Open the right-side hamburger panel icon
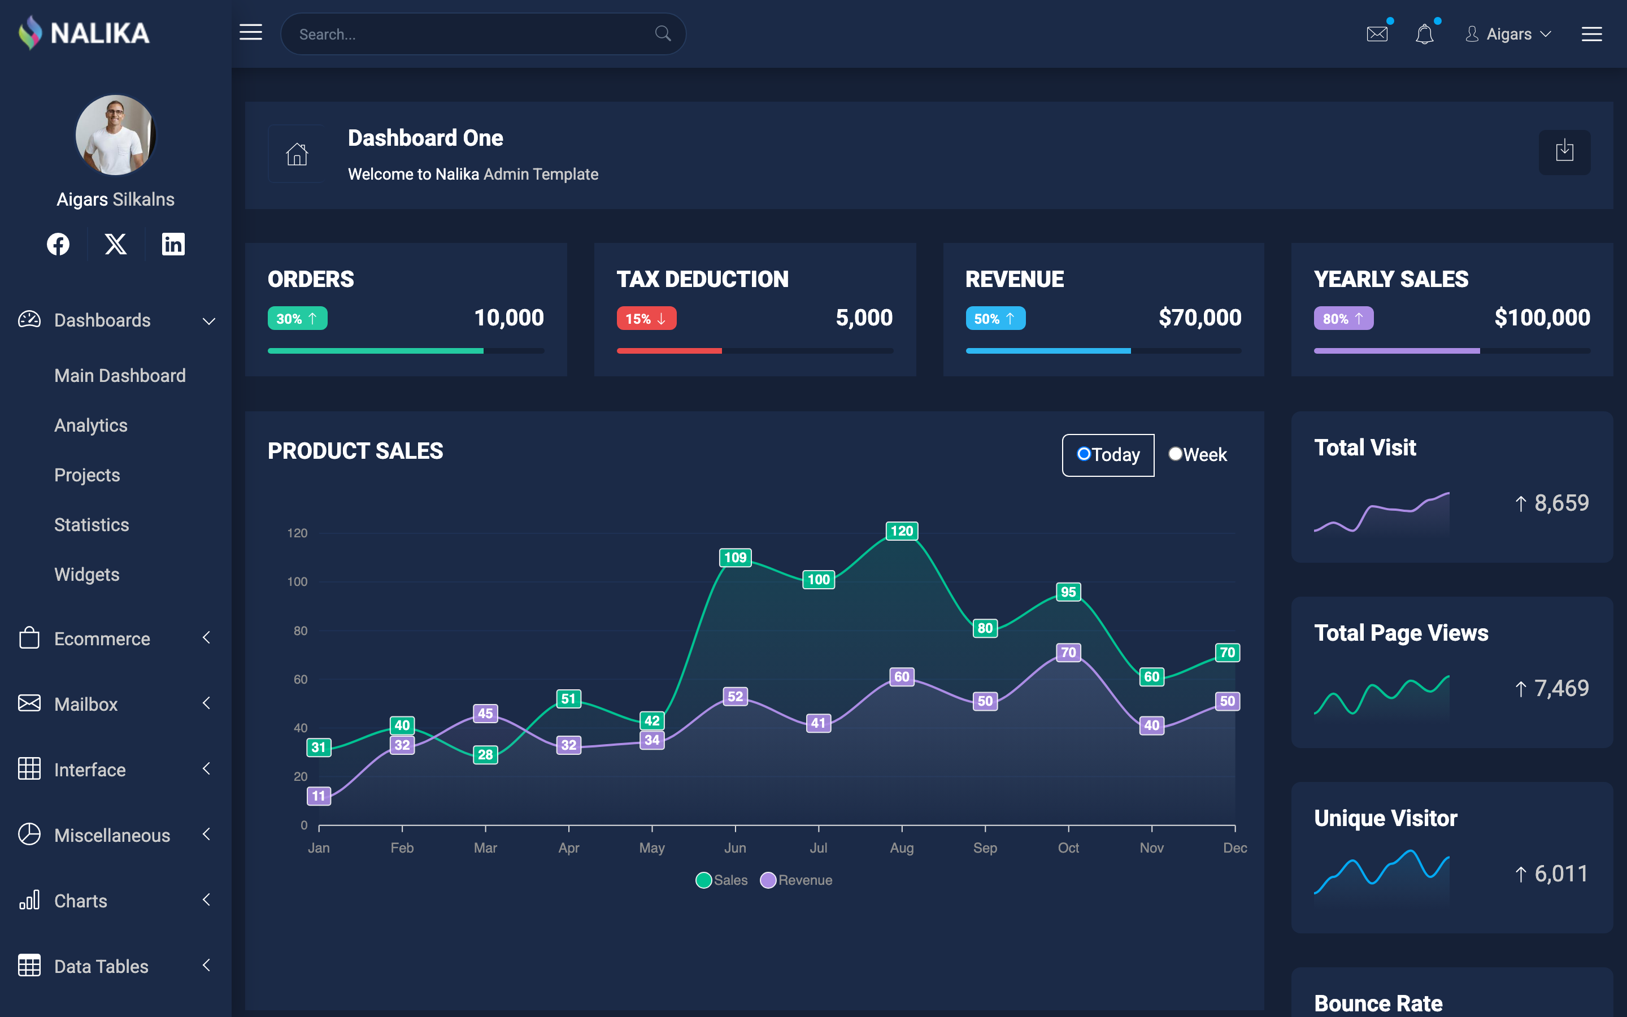Screen dimensions: 1627x1017 coord(1591,34)
